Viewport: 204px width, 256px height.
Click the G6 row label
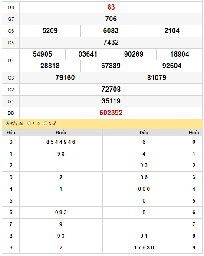pyautogui.click(x=11, y=31)
